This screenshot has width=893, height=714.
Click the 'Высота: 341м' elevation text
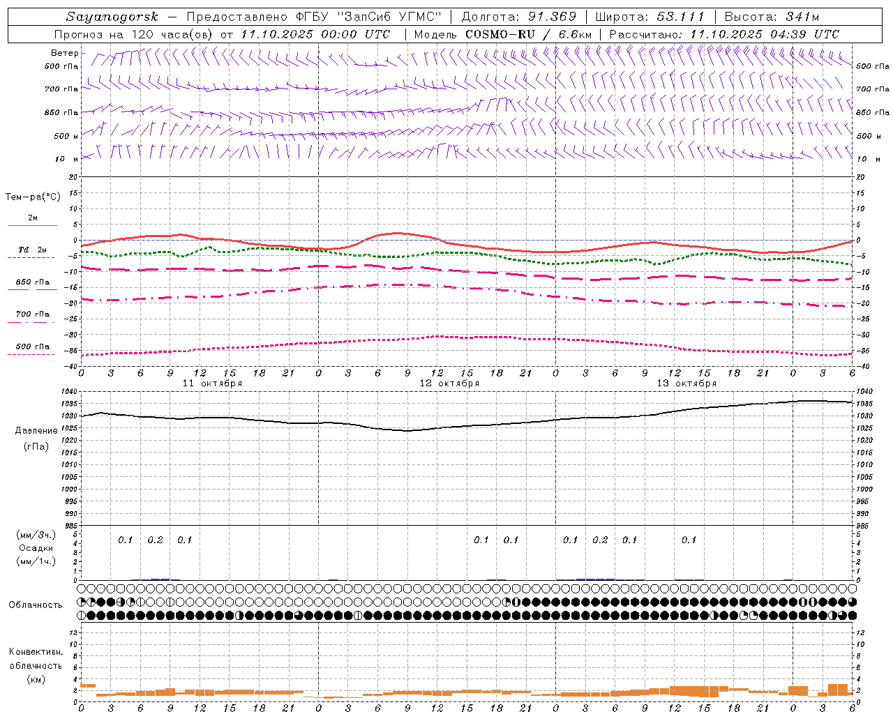tap(772, 17)
